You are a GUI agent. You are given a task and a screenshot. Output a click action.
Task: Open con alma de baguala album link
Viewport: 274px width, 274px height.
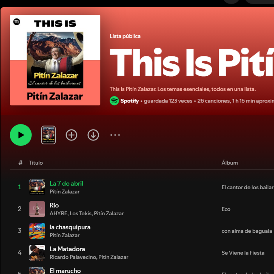click(247, 231)
